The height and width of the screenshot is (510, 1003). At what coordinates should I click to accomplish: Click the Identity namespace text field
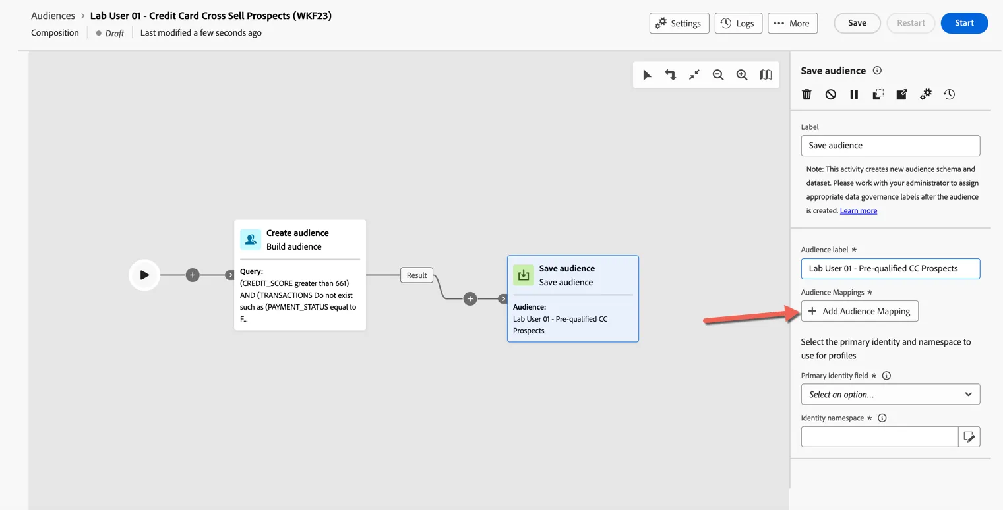pos(879,437)
